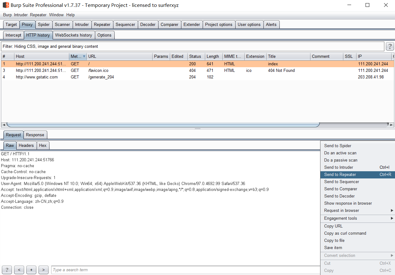
Task: Sort by the Title column header
Action: tap(288, 57)
